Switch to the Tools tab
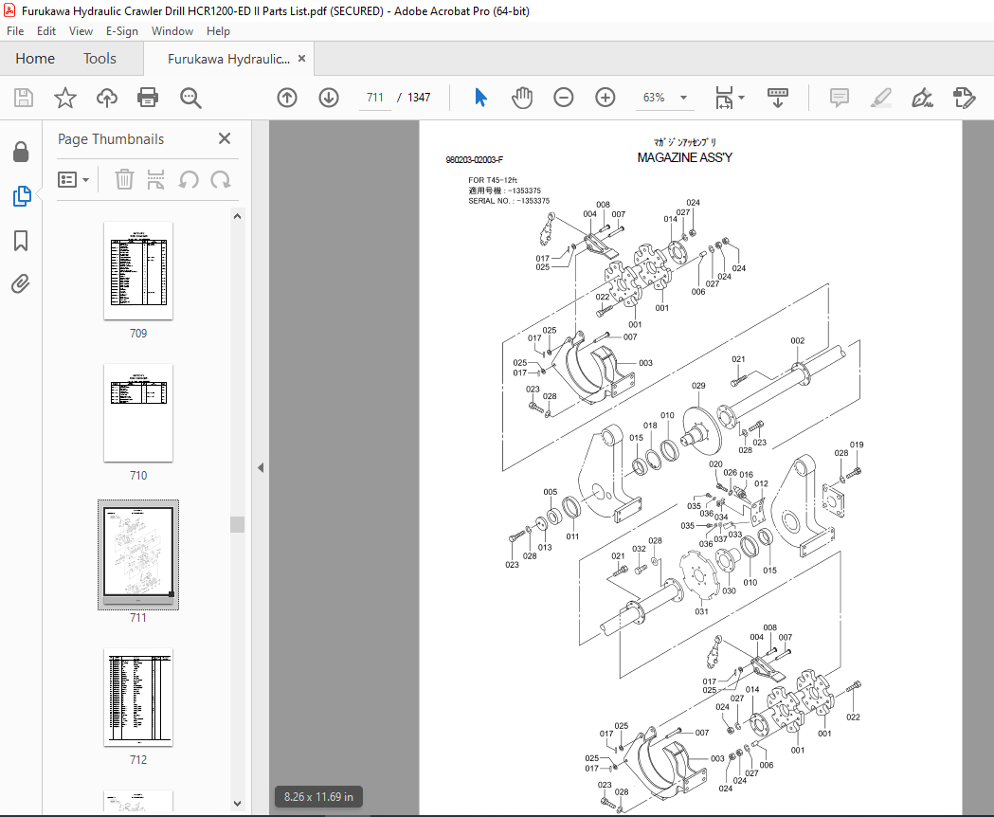This screenshot has width=994, height=817. (x=99, y=59)
